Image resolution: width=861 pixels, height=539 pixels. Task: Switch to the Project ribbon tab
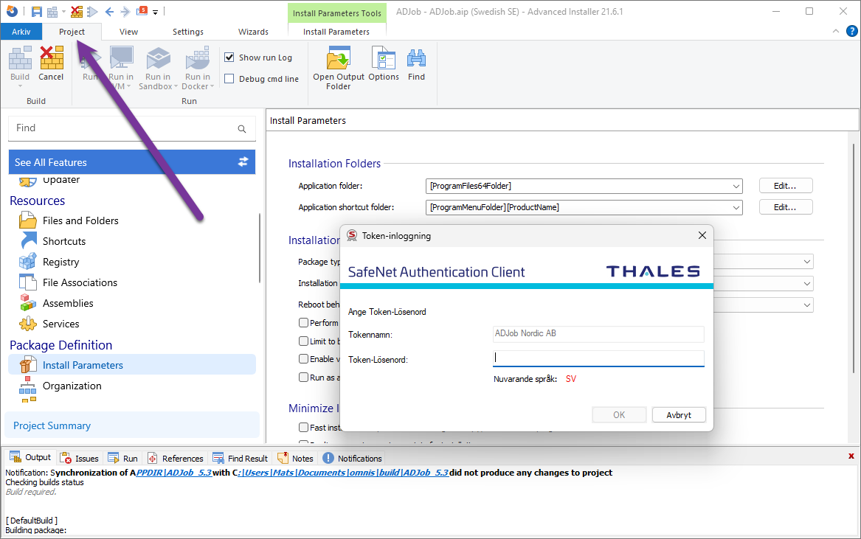pyautogui.click(x=72, y=32)
